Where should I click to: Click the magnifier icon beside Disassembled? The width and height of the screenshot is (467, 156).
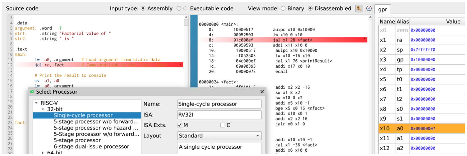pyautogui.click(x=359, y=9)
